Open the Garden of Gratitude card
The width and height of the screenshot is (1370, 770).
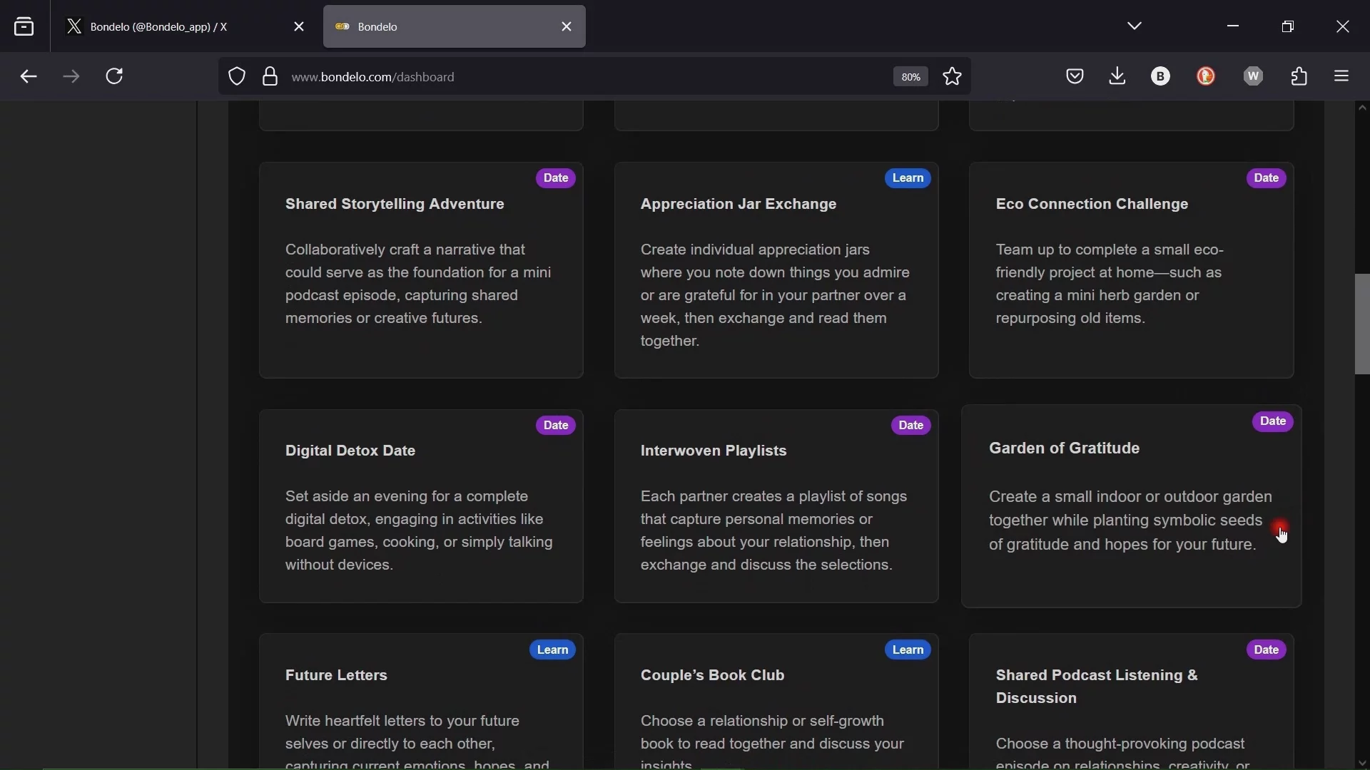1132,506
